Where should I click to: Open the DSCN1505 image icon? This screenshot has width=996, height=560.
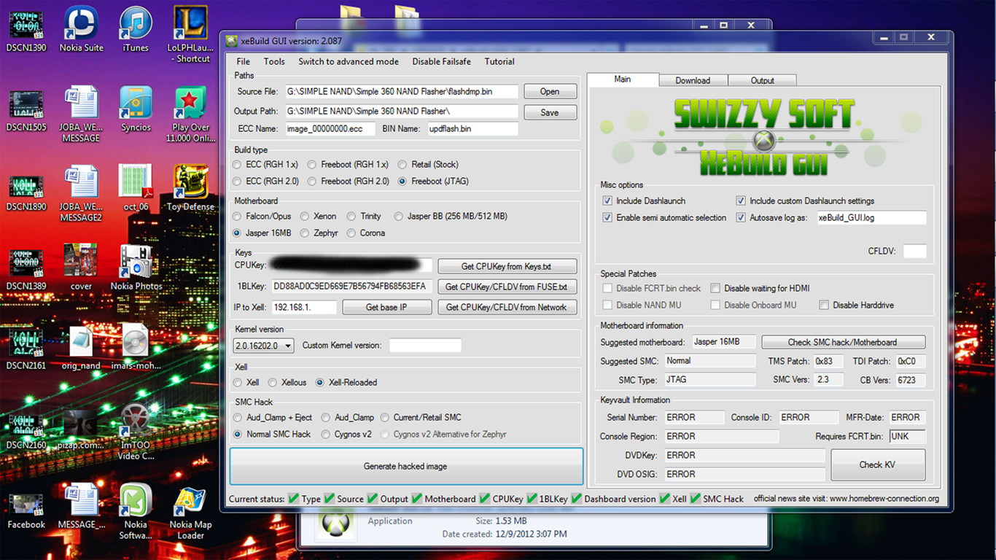coord(26,109)
